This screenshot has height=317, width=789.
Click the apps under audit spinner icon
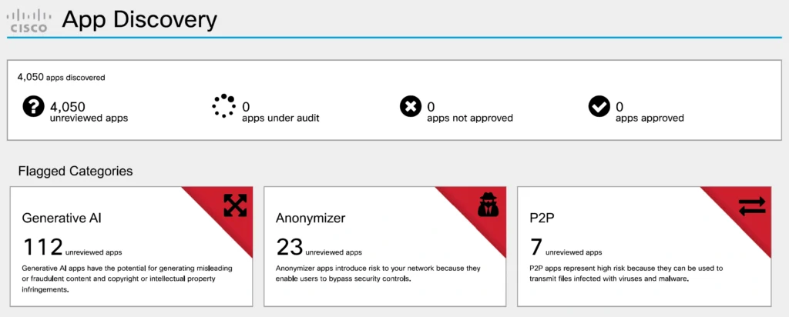(223, 106)
